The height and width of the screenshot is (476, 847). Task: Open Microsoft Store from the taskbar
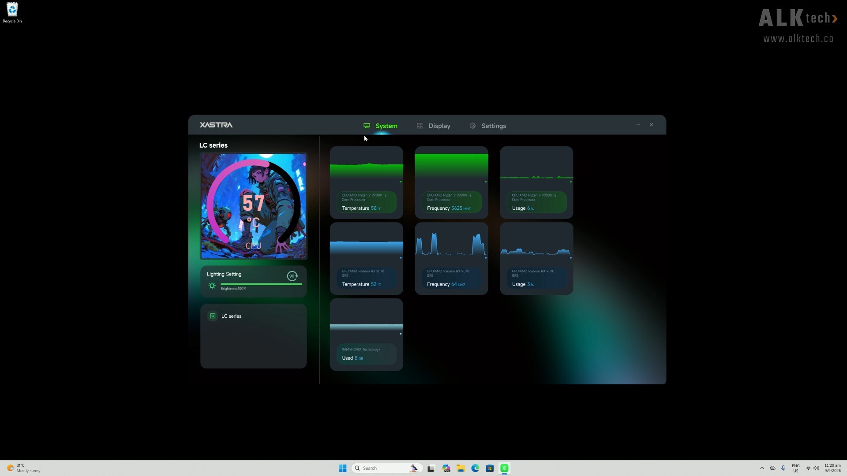pyautogui.click(x=490, y=468)
